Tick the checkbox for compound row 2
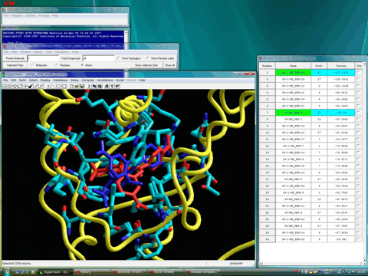Image resolution: width=368 pixels, height=276 pixels. [x=358, y=79]
